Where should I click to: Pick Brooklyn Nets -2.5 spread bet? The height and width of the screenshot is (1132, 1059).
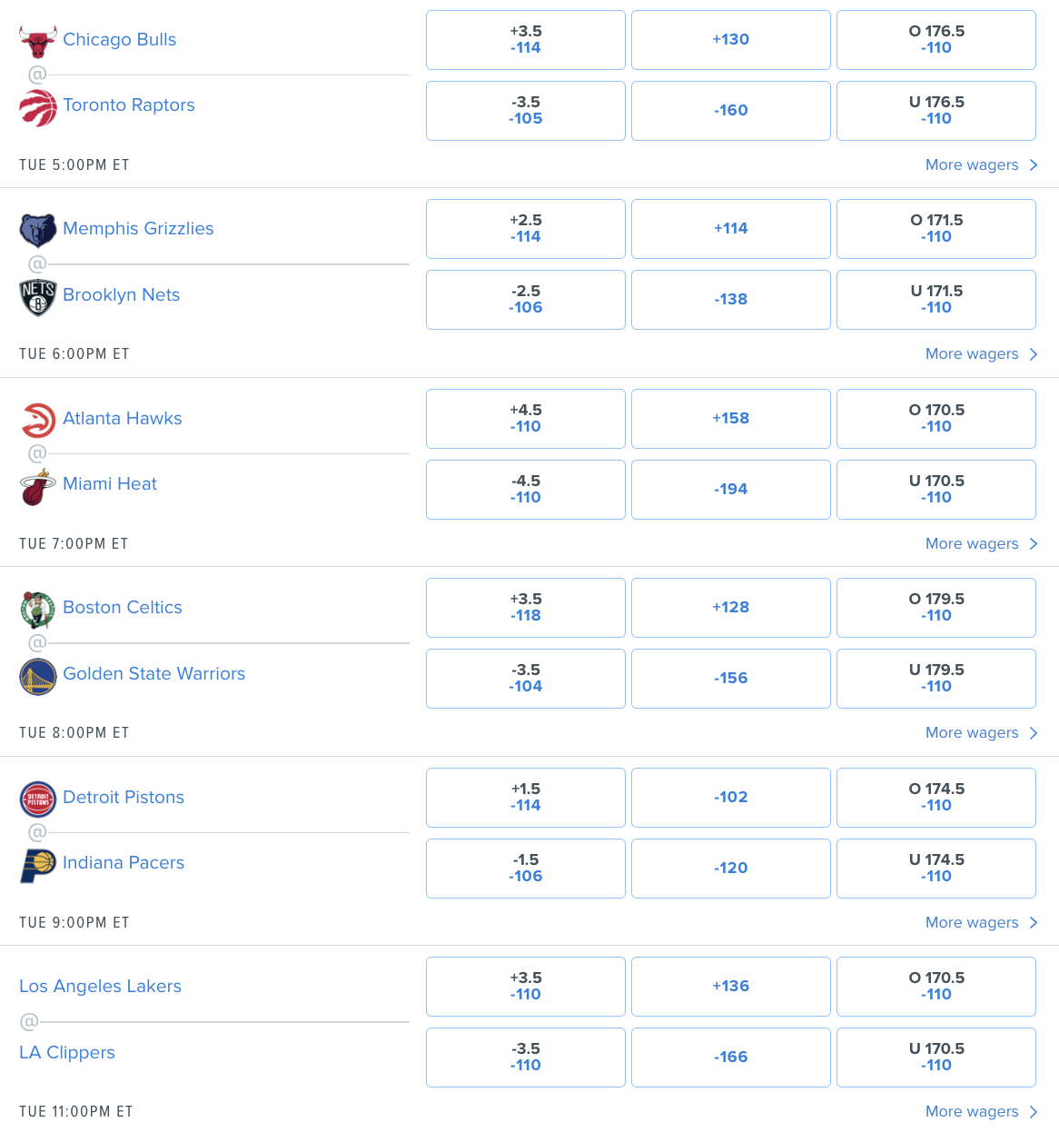point(526,300)
